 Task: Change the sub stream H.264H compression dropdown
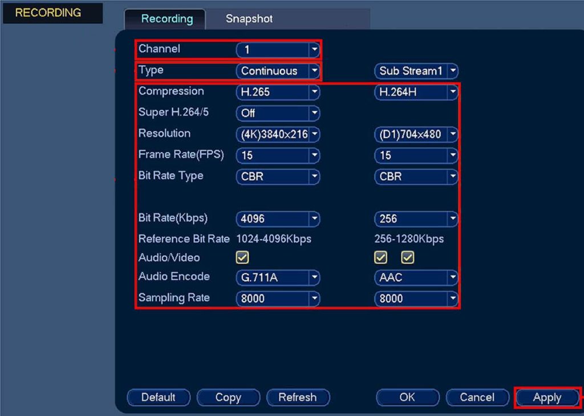(416, 92)
